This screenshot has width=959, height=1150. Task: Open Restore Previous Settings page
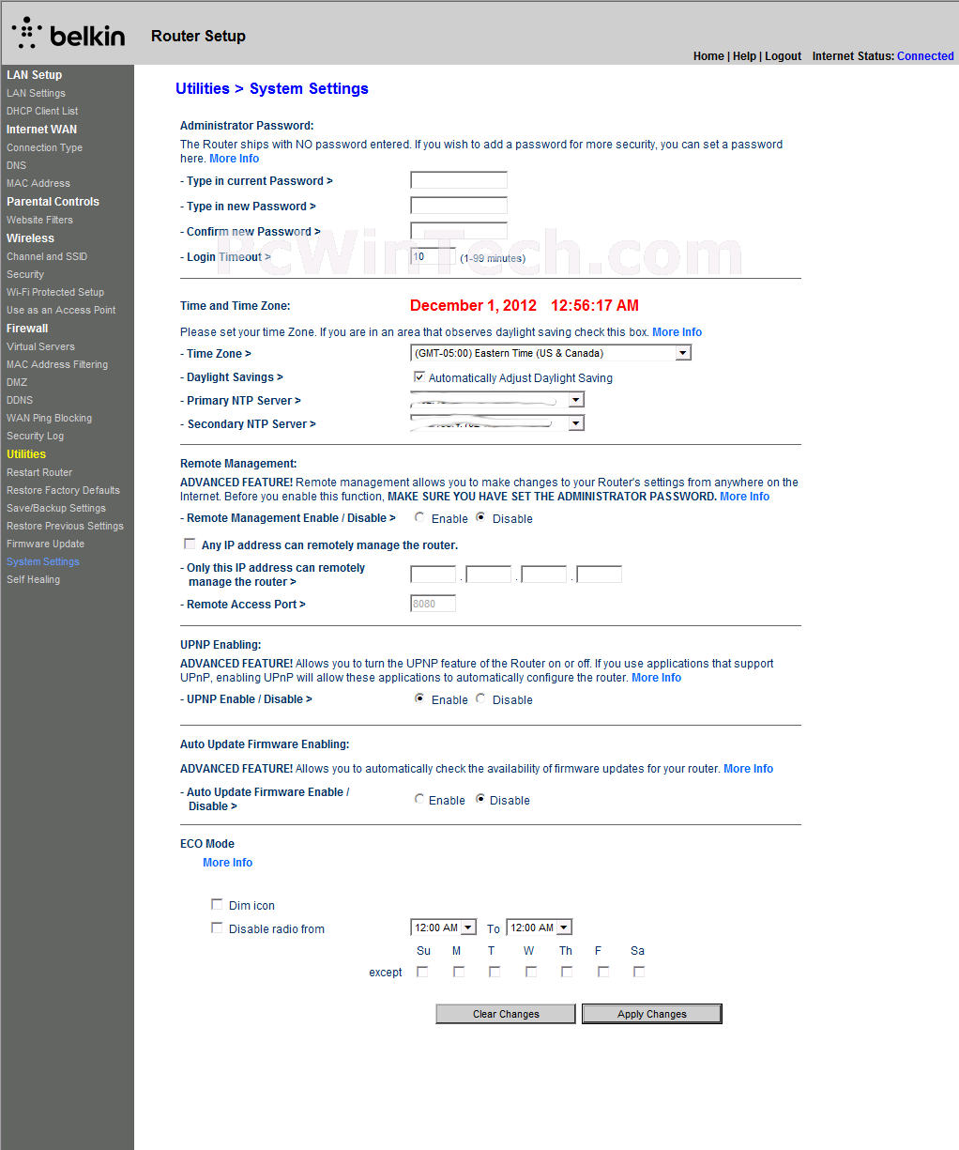65,526
